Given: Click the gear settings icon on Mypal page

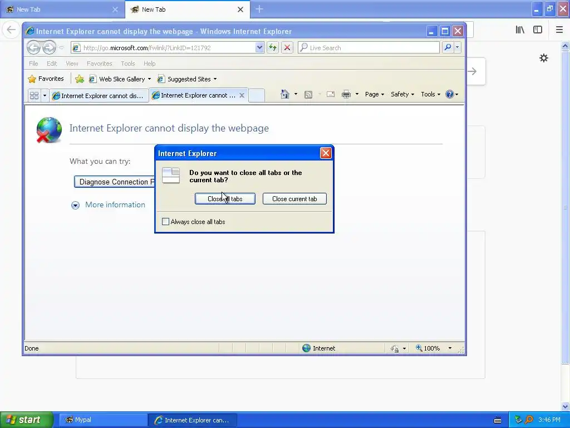Looking at the screenshot, I should pyautogui.click(x=544, y=58).
